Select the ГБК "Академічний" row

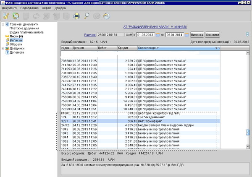tap(140, 117)
